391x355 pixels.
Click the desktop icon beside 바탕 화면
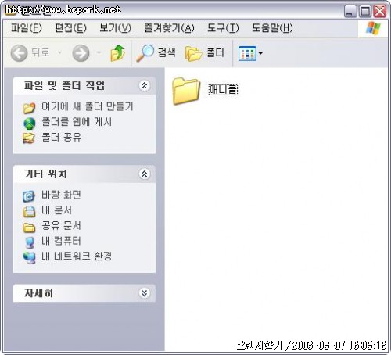point(29,196)
